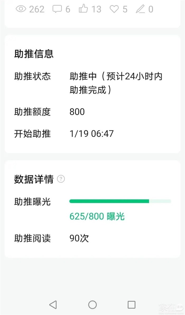Image resolution: width=185 pixels, height=315 pixels.
Task: Open the 数据详情 help question icon
Action: click(x=61, y=179)
